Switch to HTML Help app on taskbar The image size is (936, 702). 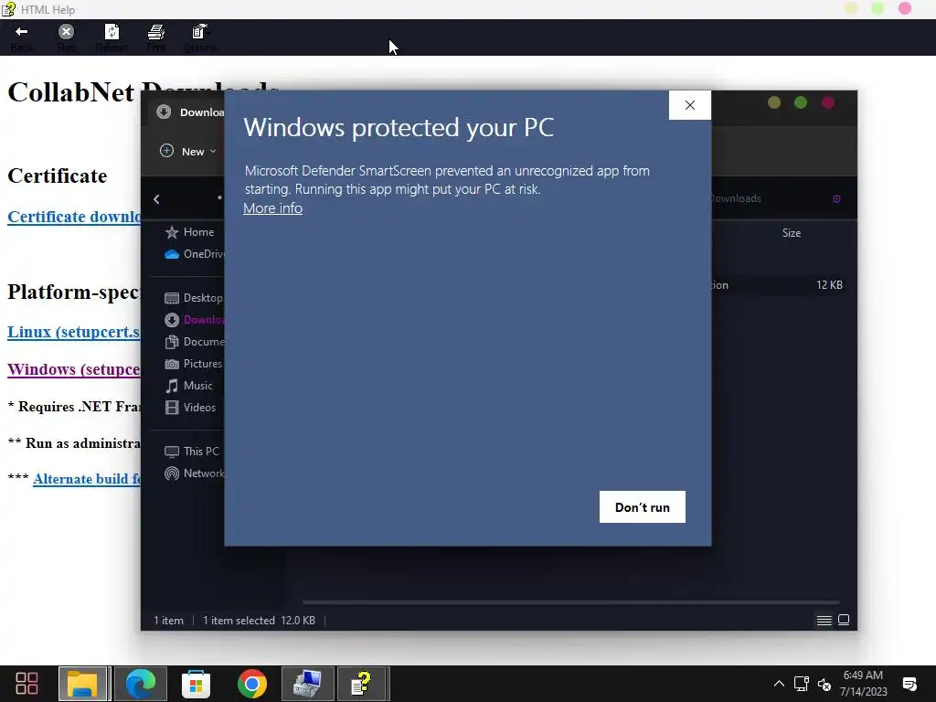[x=363, y=684]
